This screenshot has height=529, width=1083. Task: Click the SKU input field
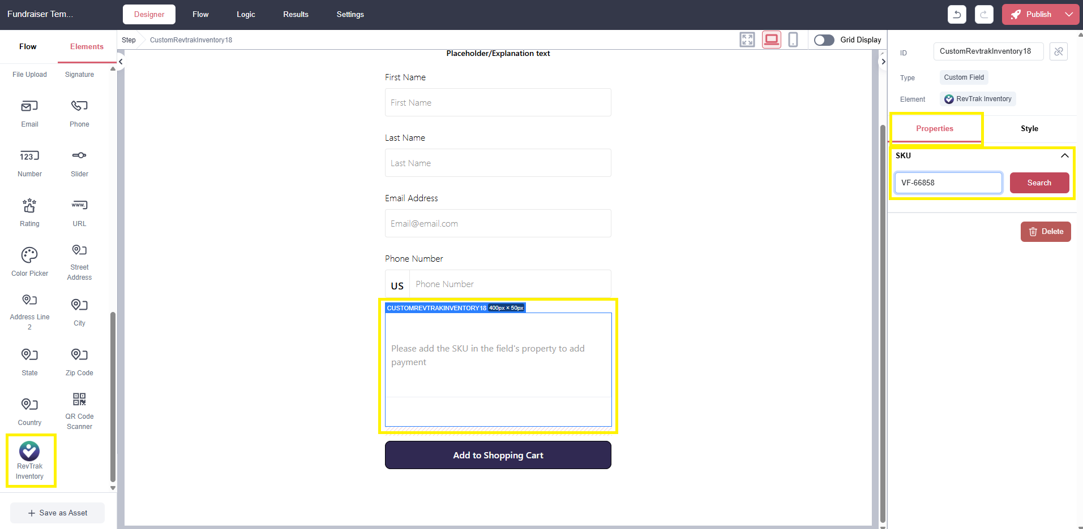point(948,183)
